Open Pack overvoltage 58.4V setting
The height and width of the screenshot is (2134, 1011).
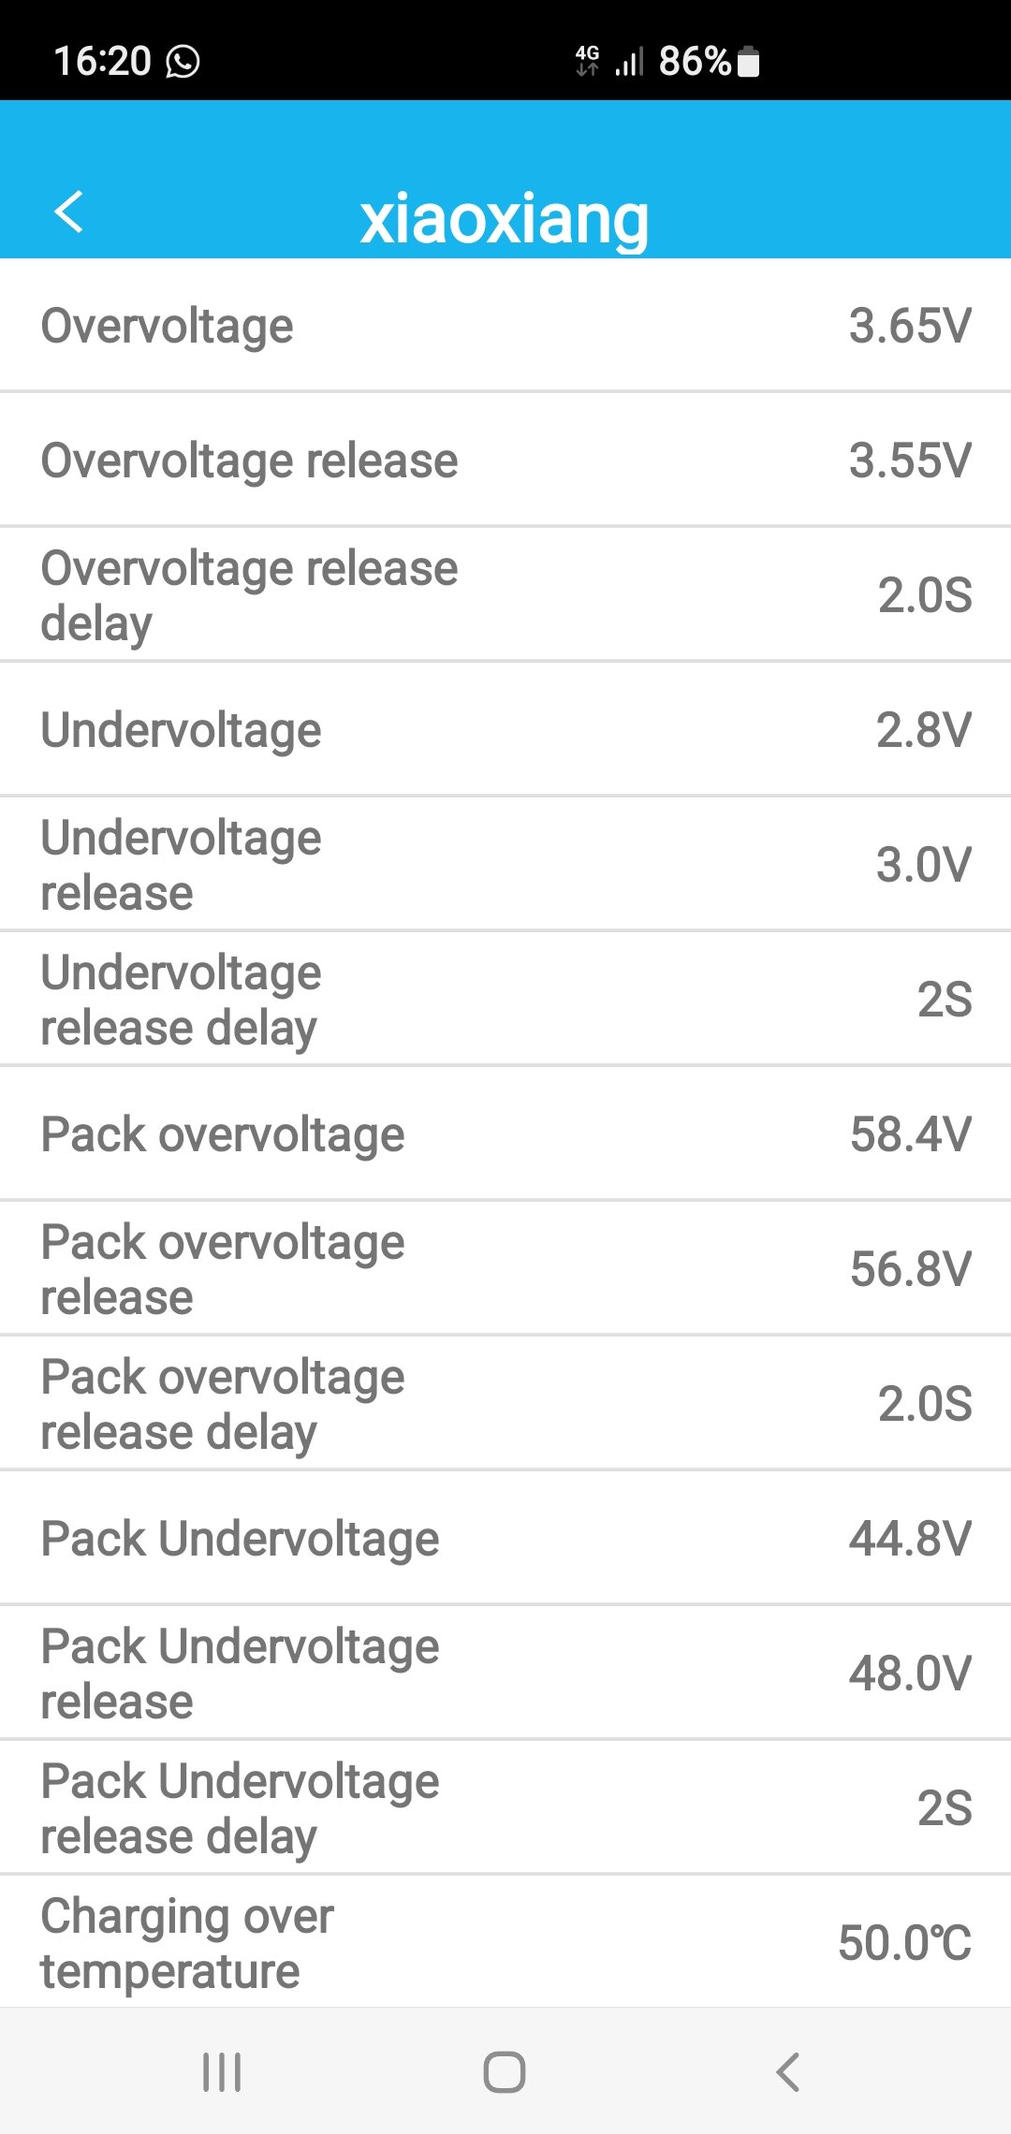(x=505, y=1133)
